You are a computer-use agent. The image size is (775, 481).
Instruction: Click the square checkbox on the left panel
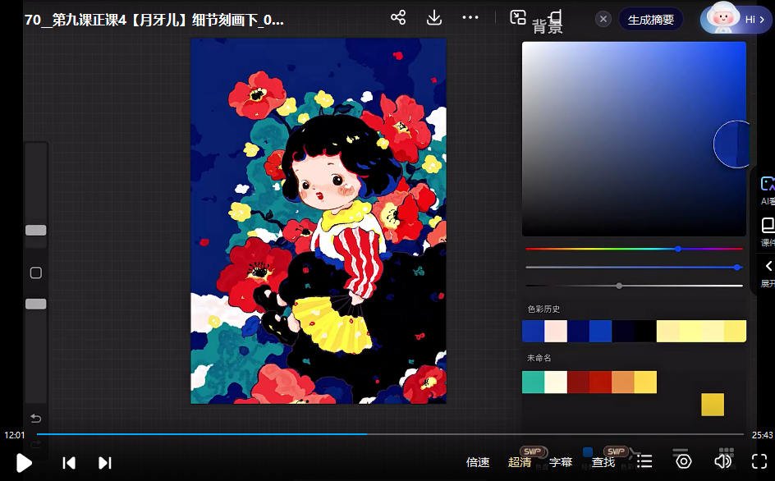(x=35, y=273)
